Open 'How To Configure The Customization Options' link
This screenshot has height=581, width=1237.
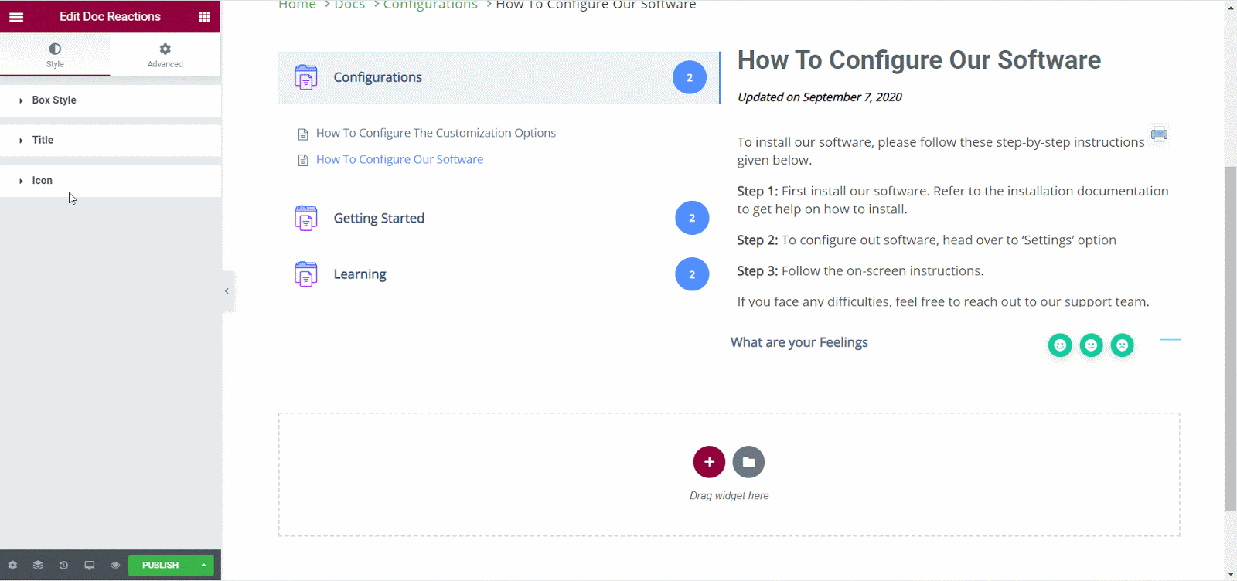435,133
